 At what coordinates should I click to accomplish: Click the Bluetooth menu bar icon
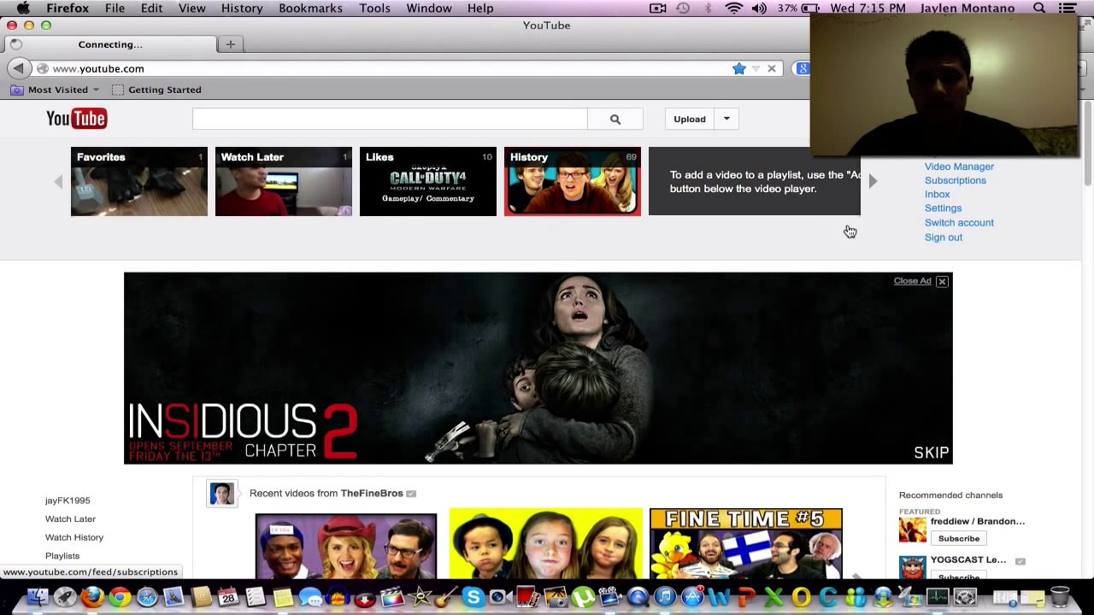[x=708, y=8]
